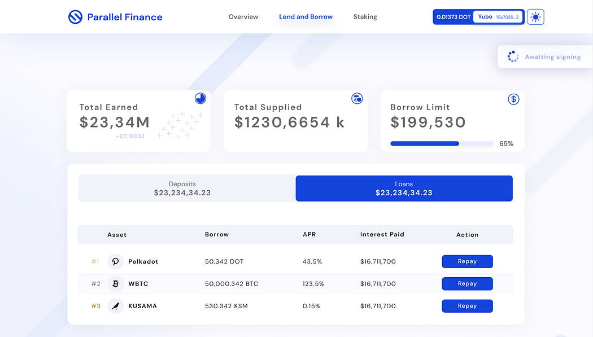Click the +07,0032 earned change value
This screenshot has height=337, width=593.
click(130, 136)
